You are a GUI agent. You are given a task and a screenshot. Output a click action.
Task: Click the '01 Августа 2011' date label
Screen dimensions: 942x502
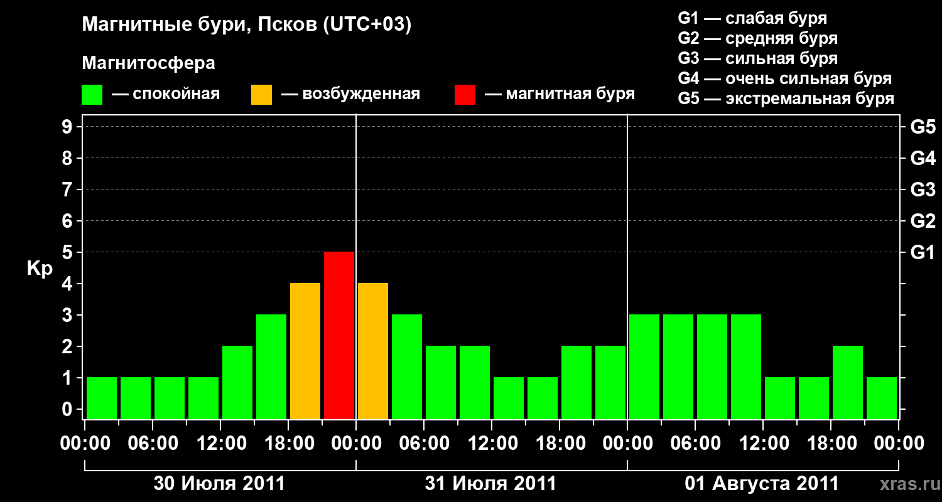pos(762,484)
